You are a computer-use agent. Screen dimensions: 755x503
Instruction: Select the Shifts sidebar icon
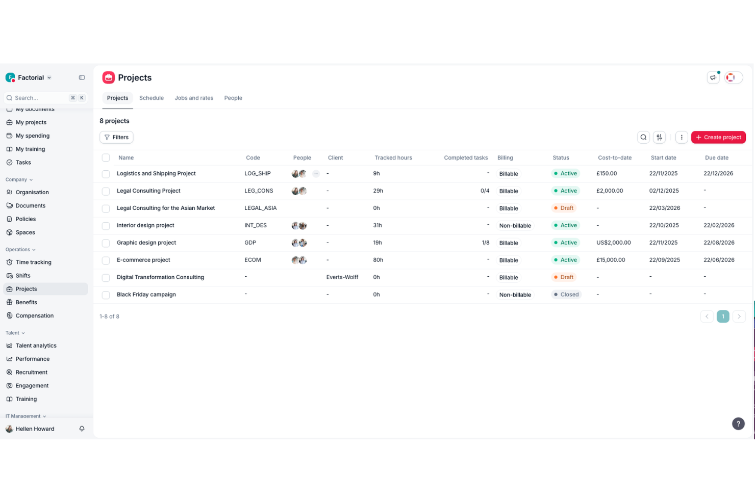[x=10, y=275]
